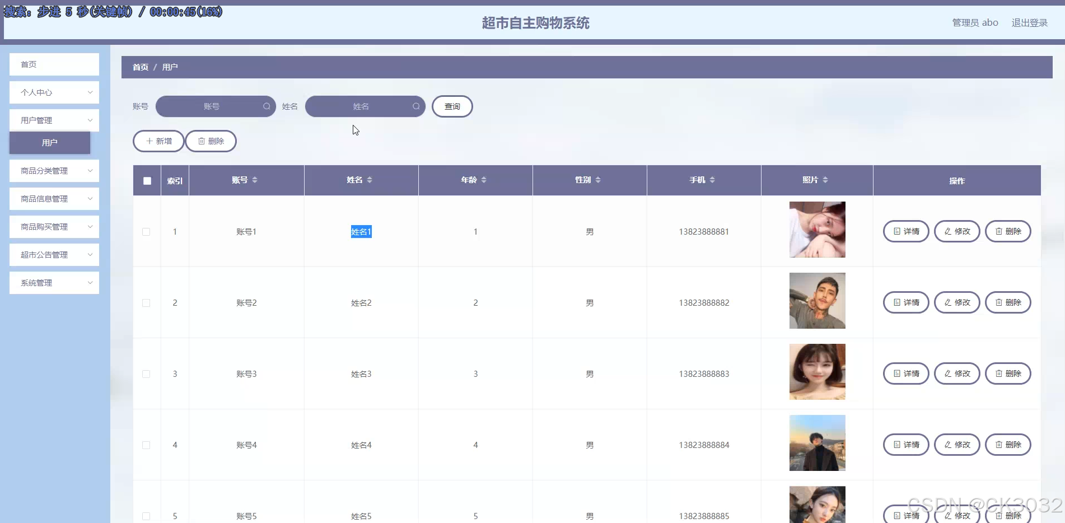
Task: Click the 查询 search button
Action: point(452,106)
